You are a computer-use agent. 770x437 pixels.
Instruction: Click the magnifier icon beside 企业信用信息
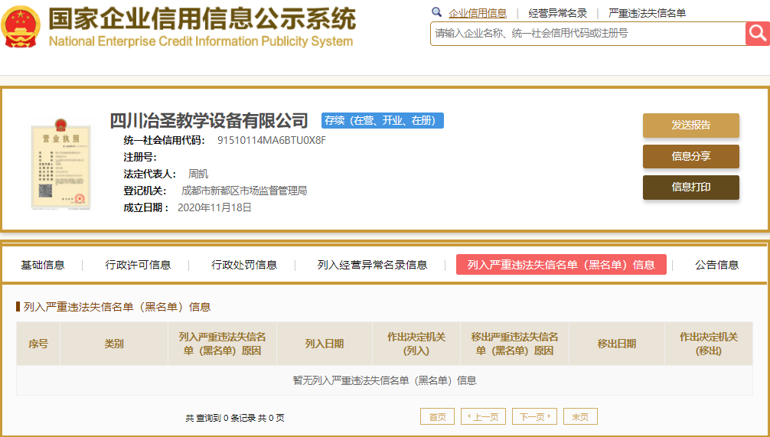[x=436, y=12]
